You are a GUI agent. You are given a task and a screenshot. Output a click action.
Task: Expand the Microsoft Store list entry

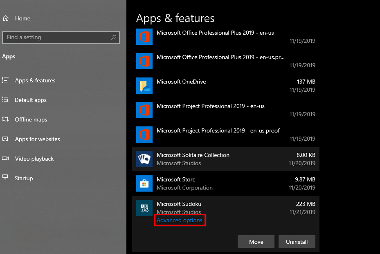(225, 183)
